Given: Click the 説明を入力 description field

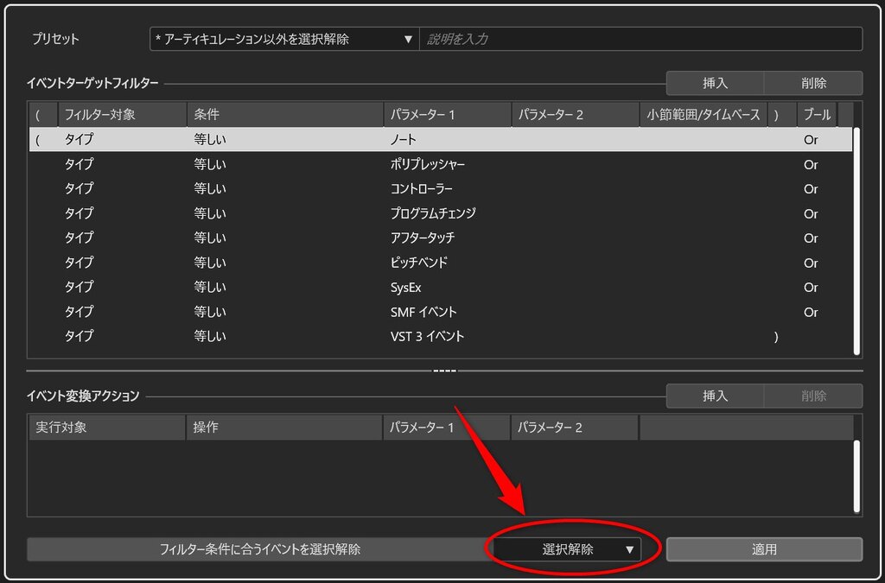Looking at the screenshot, I should coord(640,39).
